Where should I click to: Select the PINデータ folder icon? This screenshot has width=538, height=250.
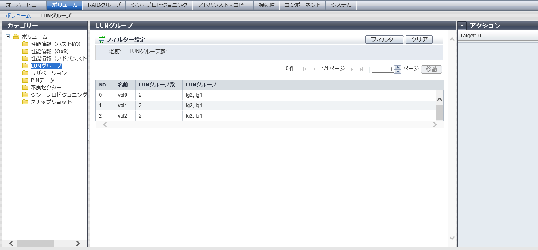click(25, 80)
